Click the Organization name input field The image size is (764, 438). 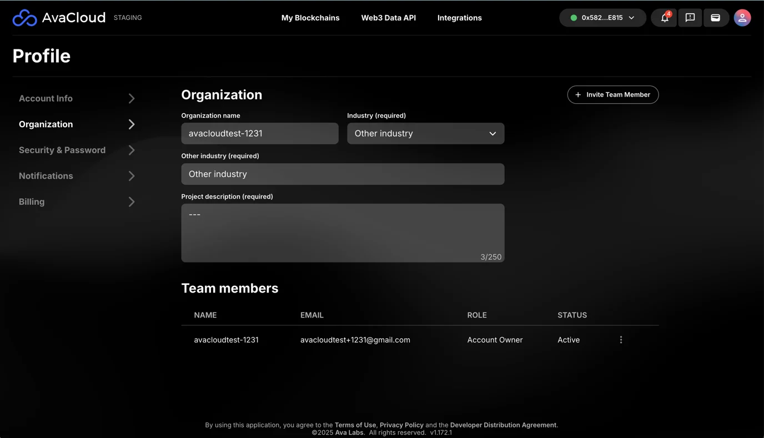[259, 133]
